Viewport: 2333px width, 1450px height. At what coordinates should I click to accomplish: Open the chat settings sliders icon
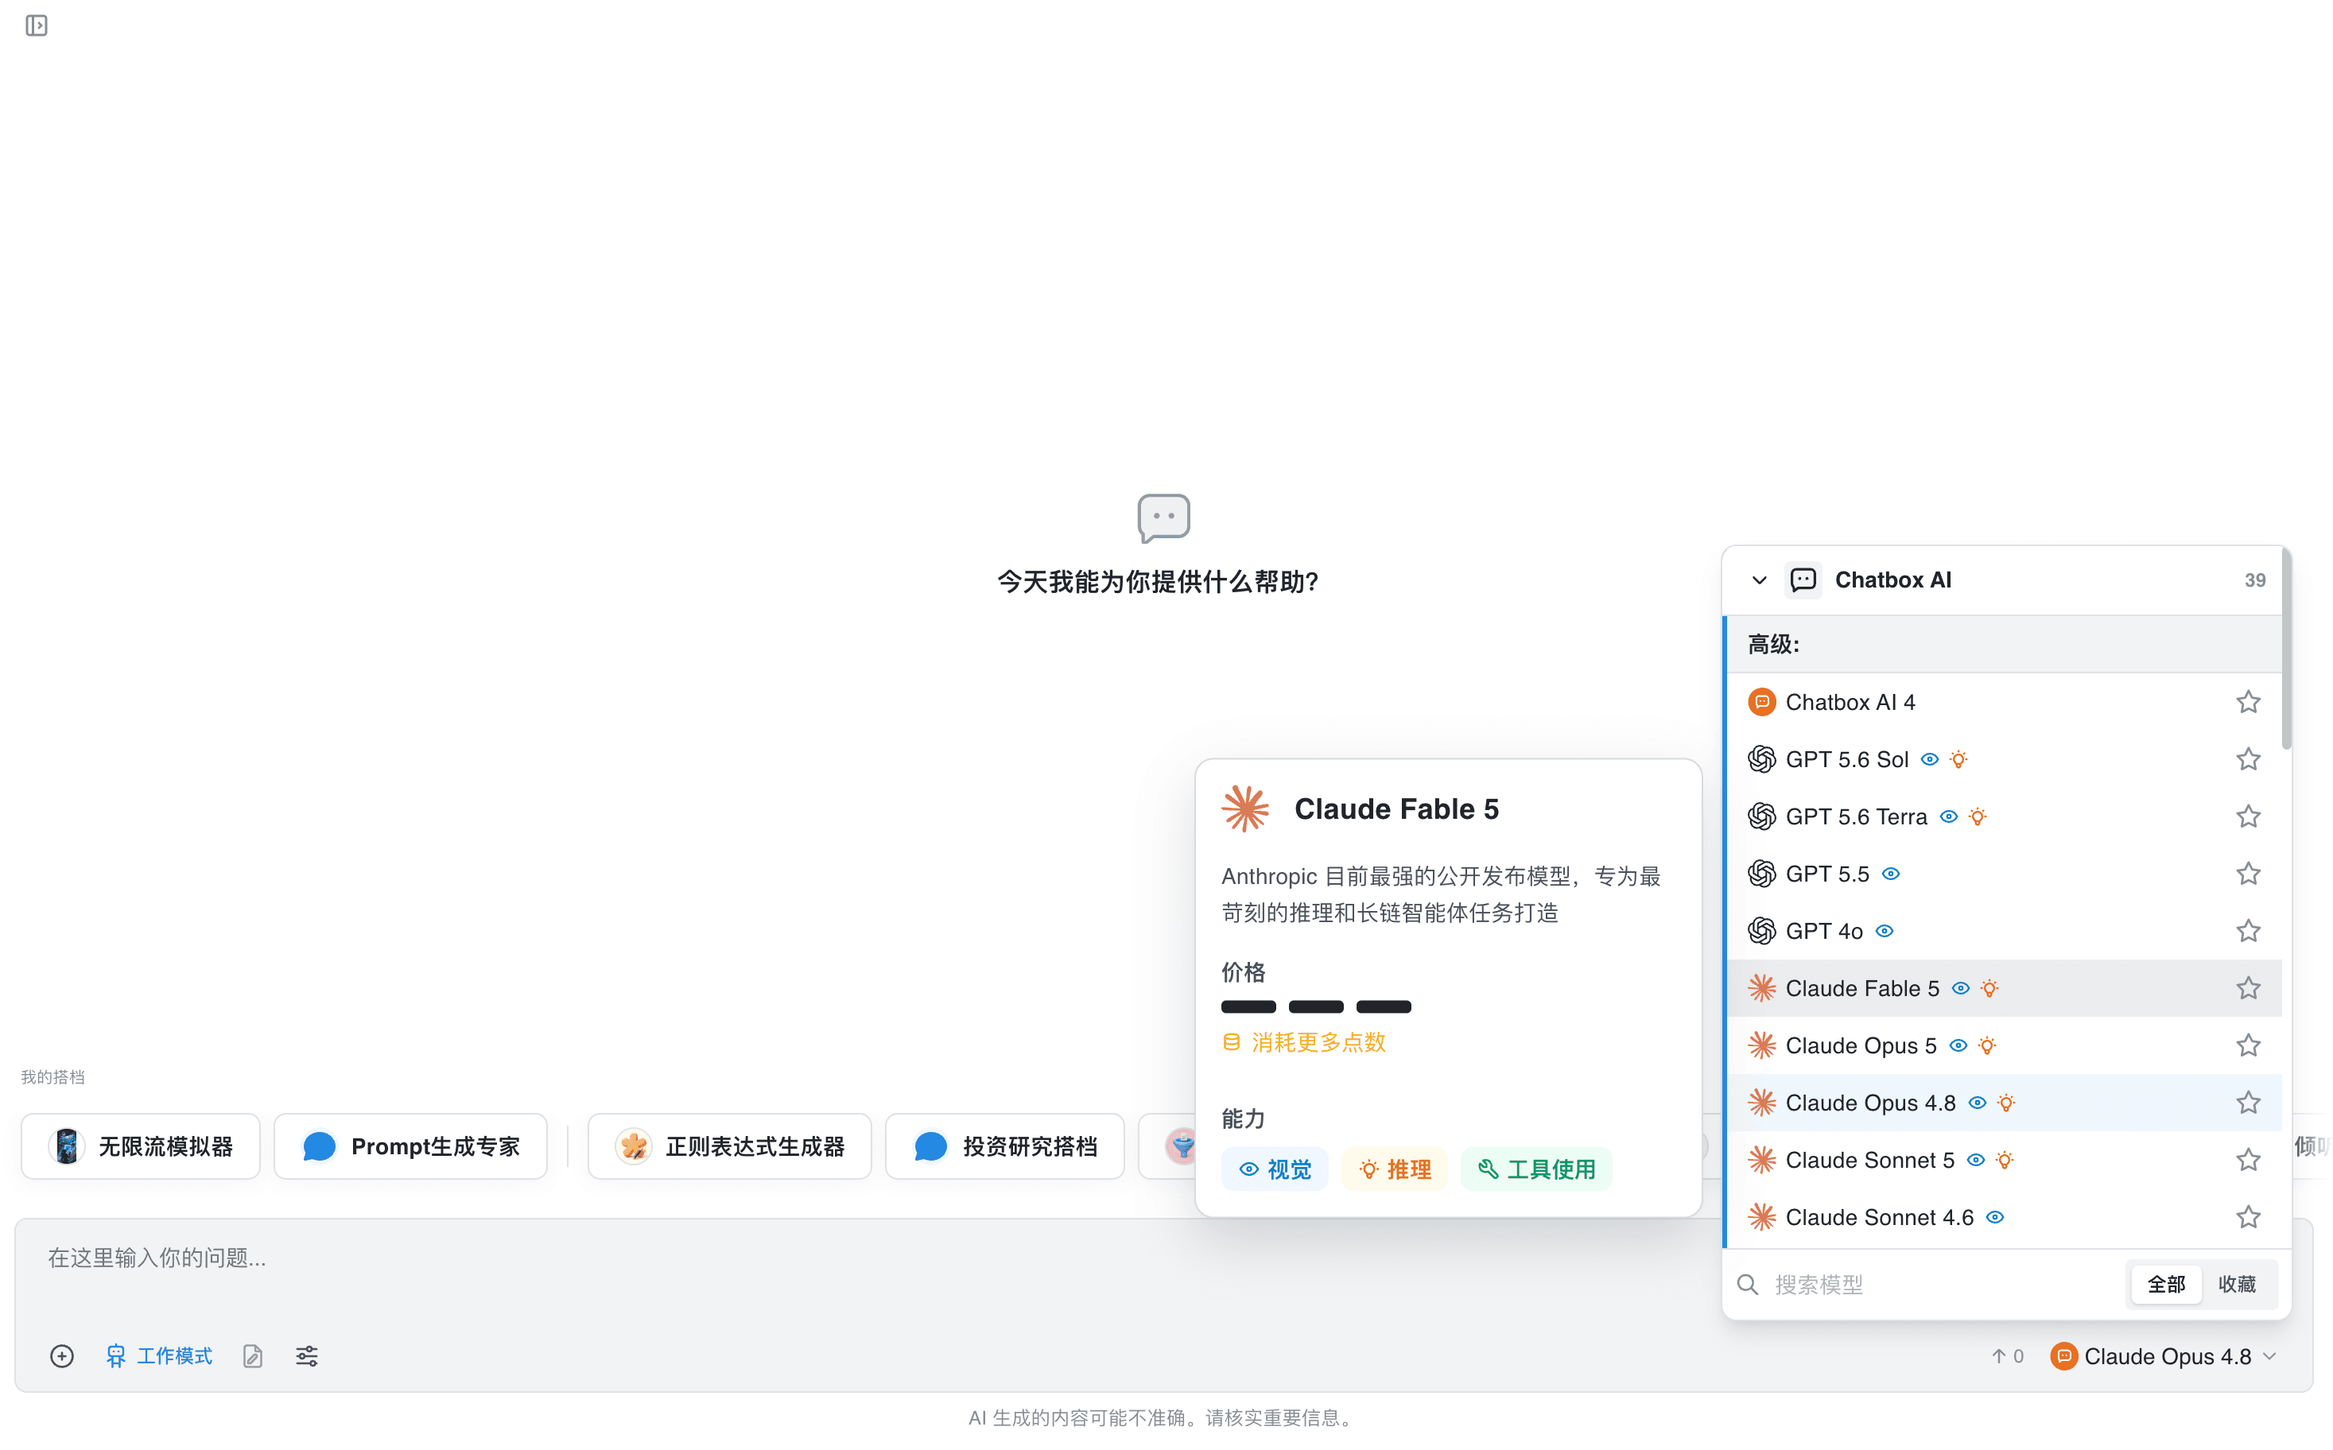[x=307, y=1356]
